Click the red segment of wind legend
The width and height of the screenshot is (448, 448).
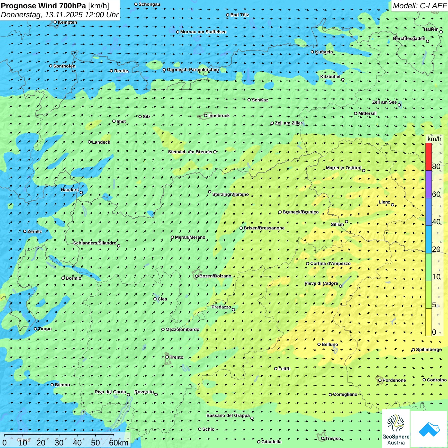coord(428,156)
